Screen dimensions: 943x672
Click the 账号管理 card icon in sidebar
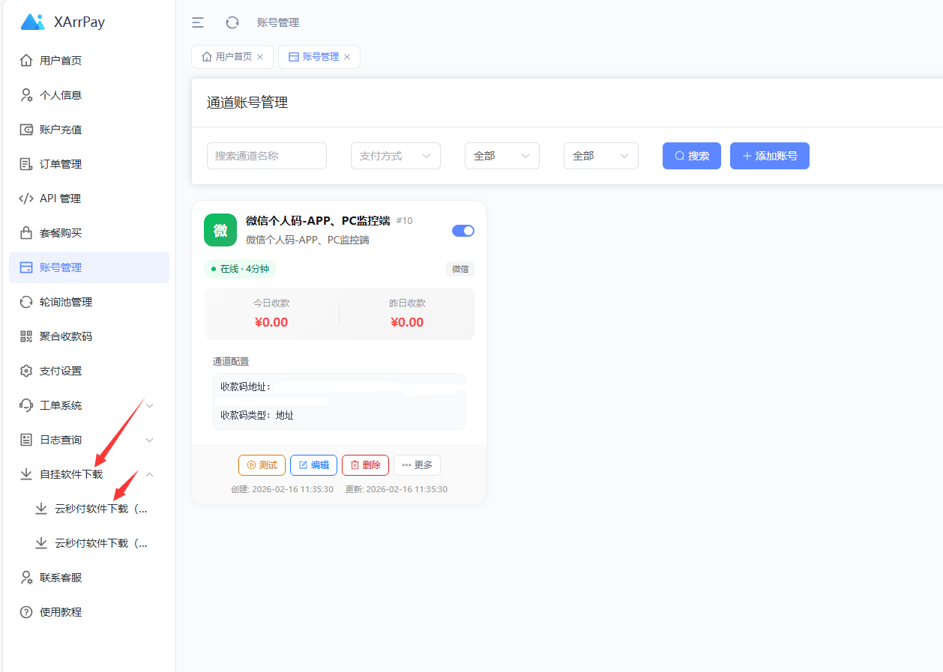(26, 267)
